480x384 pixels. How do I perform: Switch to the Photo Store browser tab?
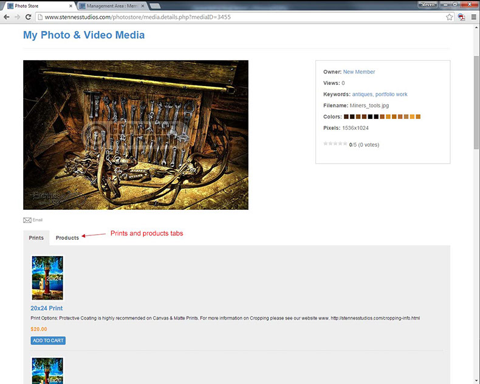click(39, 6)
